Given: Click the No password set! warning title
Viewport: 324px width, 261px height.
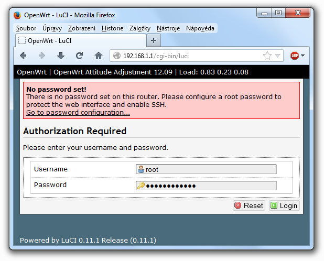Looking at the screenshot, I should pos(56,89).
